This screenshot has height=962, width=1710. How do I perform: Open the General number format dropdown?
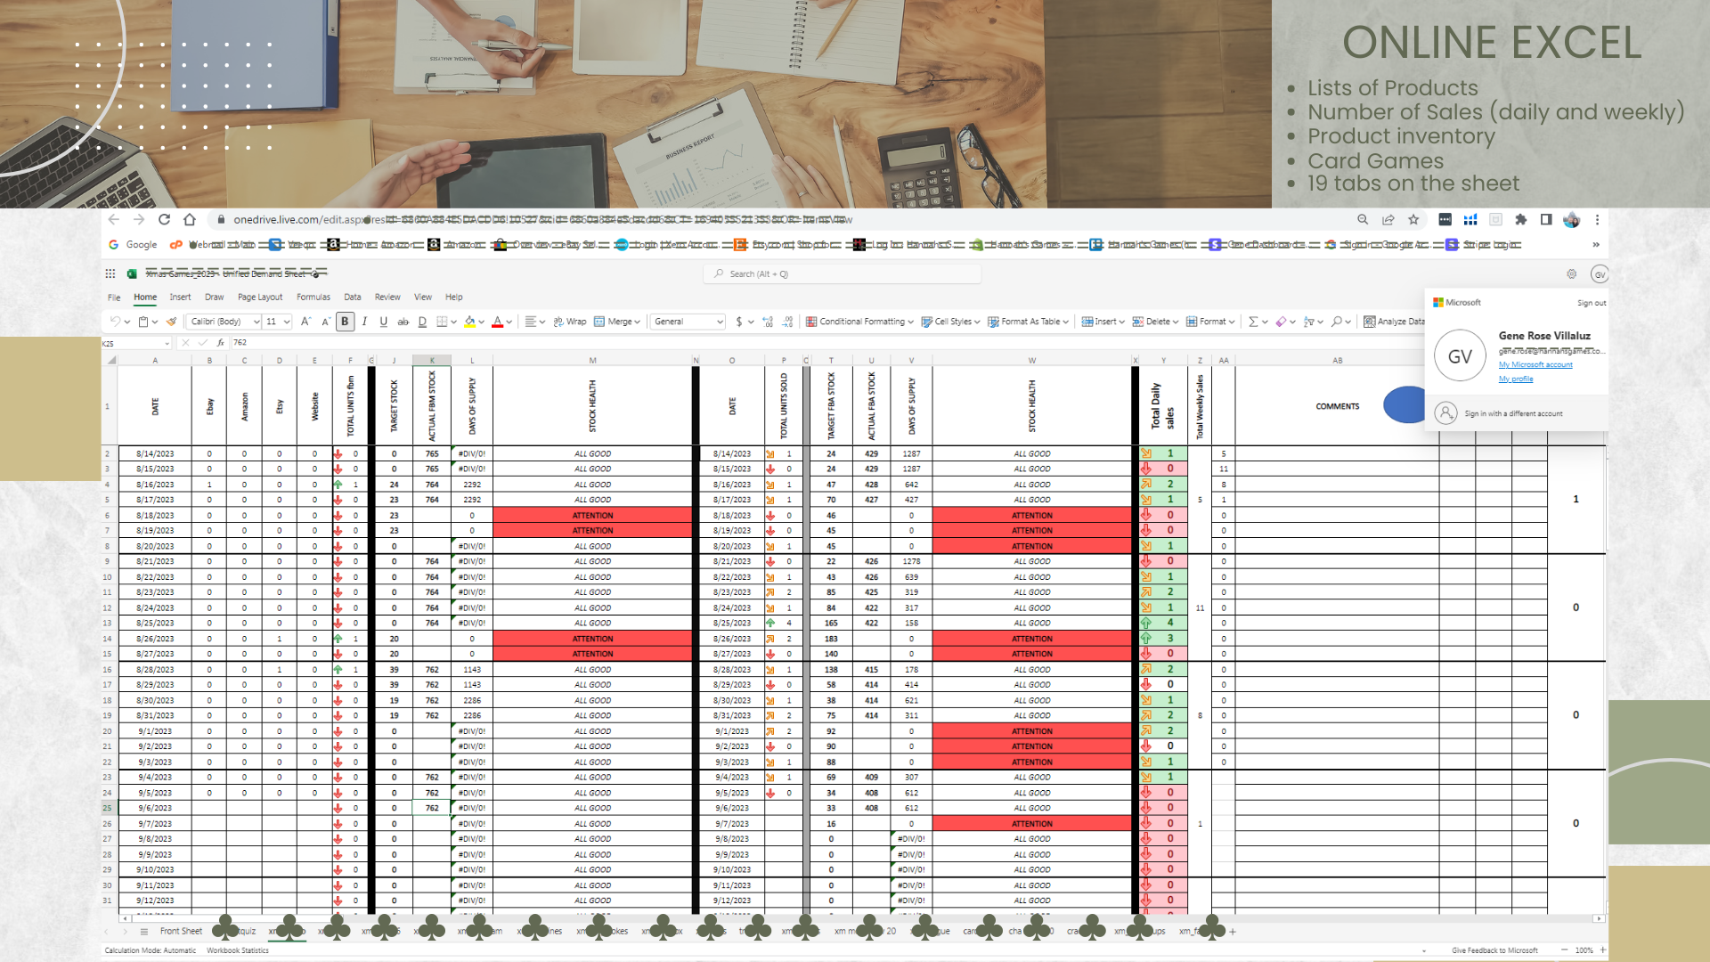(688, 322)
